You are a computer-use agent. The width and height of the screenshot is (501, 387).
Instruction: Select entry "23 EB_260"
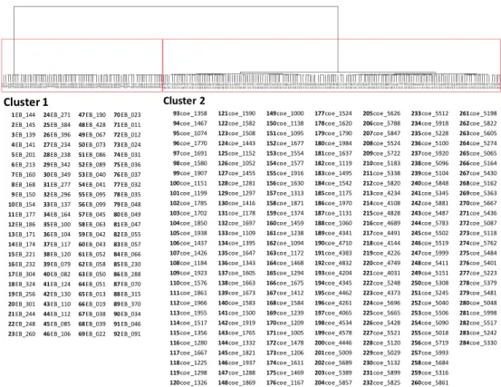click(x=22, y=334)
